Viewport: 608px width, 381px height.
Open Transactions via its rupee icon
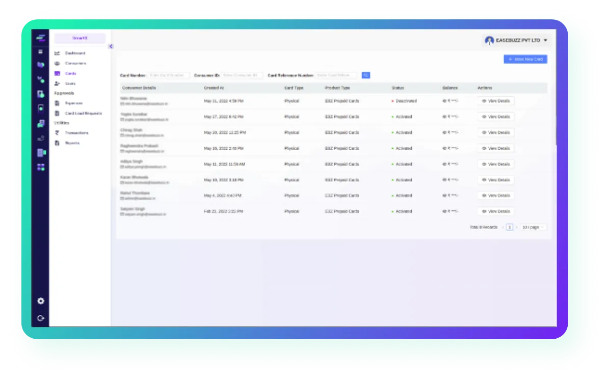click(57, 132)
